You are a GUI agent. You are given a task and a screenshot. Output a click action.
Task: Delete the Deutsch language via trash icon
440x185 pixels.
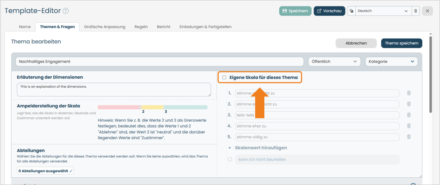[x=416, y=11]
